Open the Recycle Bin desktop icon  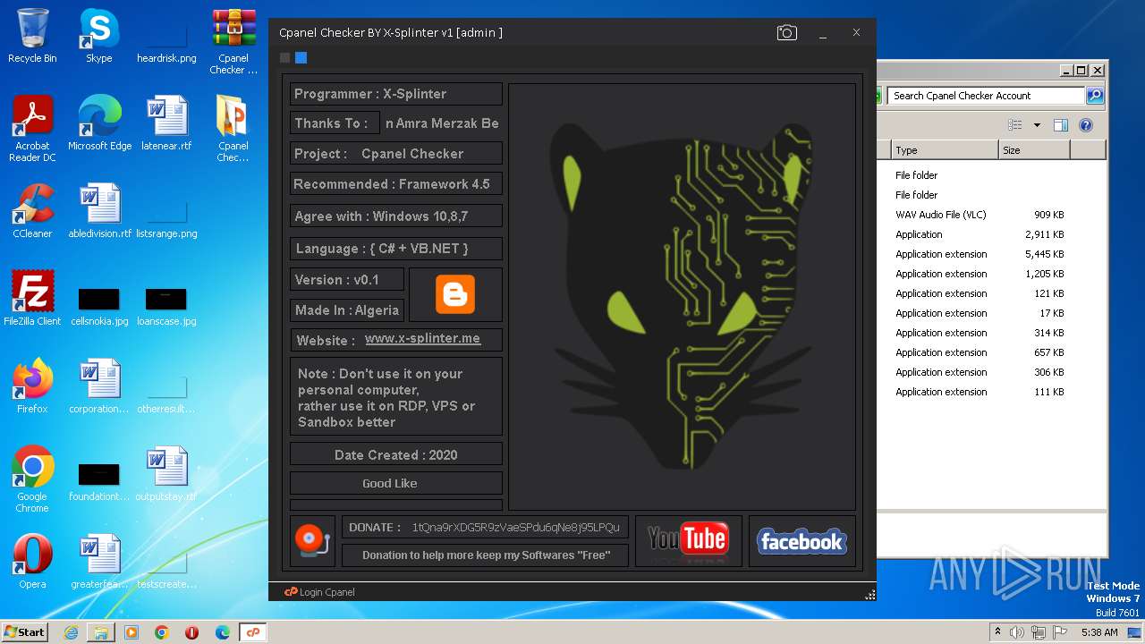pyautogui.click(x=32, y=36)
